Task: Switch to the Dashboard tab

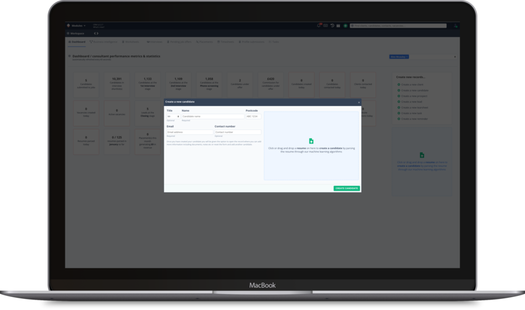Action: tap(77, 42)
